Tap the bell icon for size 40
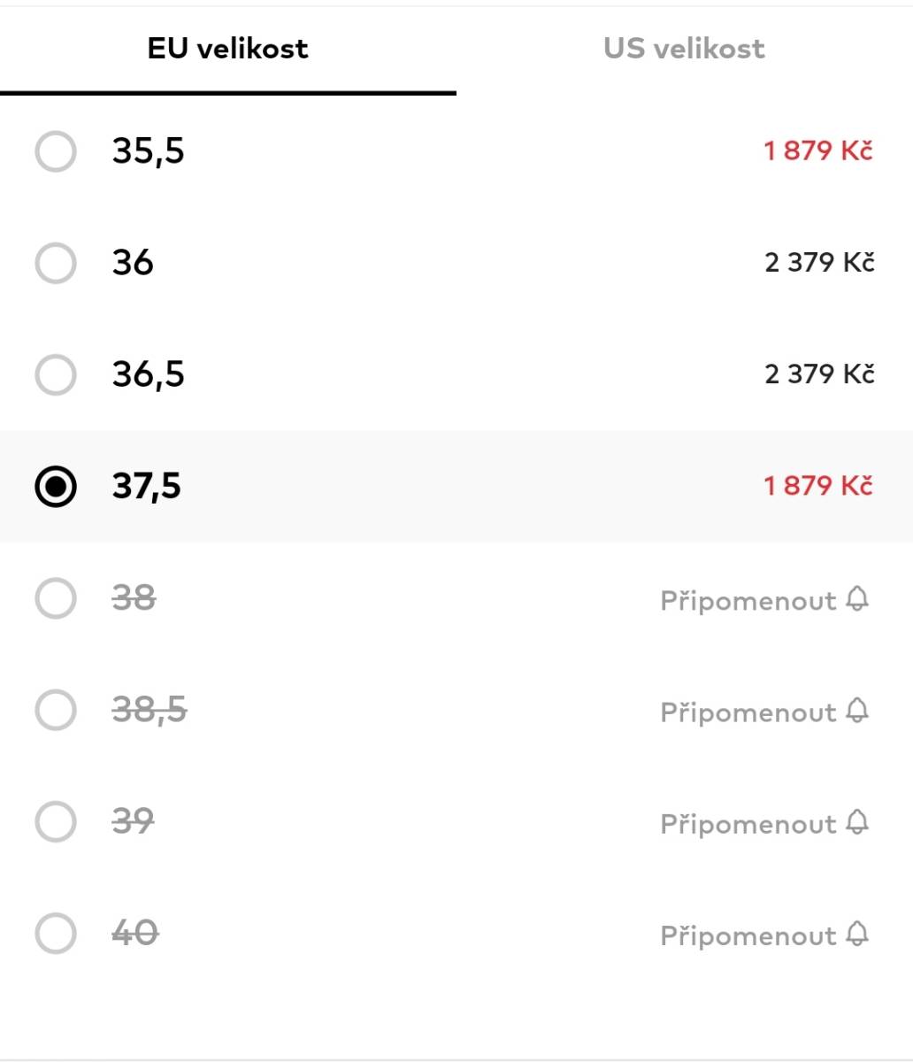The image size is (913, 1062). point(857,934)
